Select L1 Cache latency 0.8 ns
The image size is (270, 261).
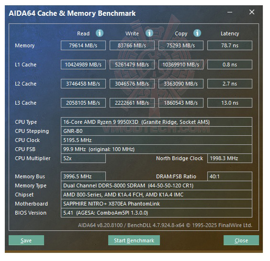230,65
